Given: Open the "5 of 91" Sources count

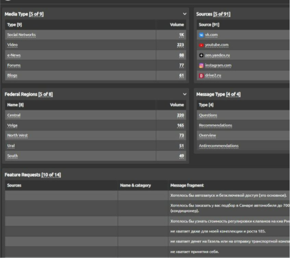Looking at the screenshot, I should tap(222, 14).
